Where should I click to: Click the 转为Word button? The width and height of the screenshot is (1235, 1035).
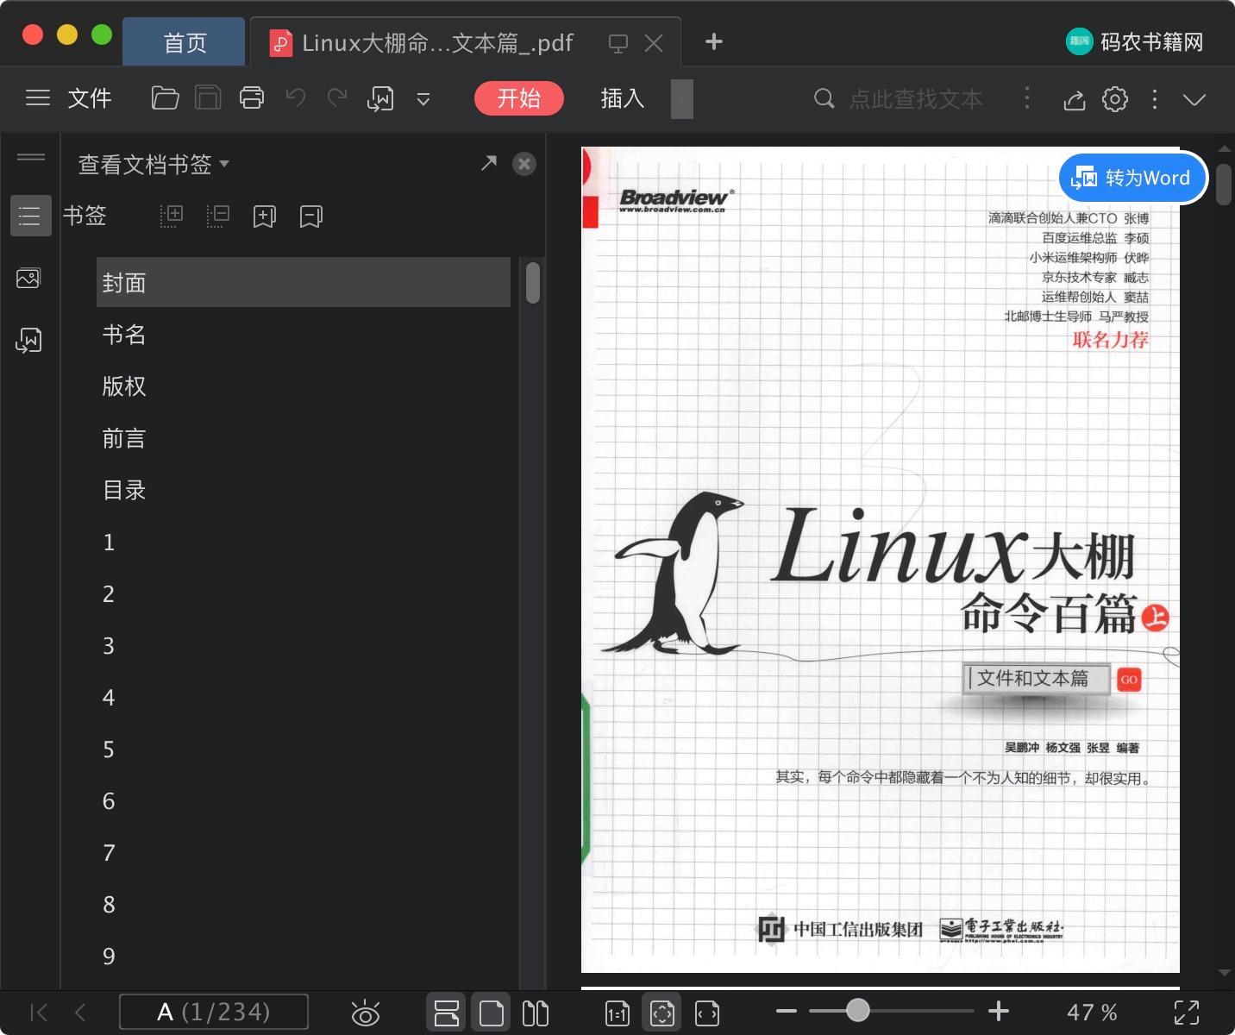pos(1132,178)
